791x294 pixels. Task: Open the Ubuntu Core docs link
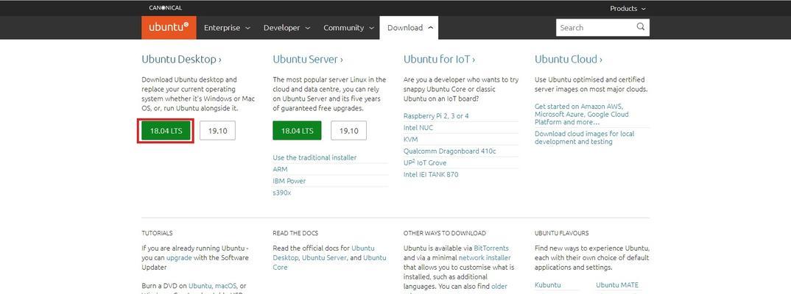329,262
